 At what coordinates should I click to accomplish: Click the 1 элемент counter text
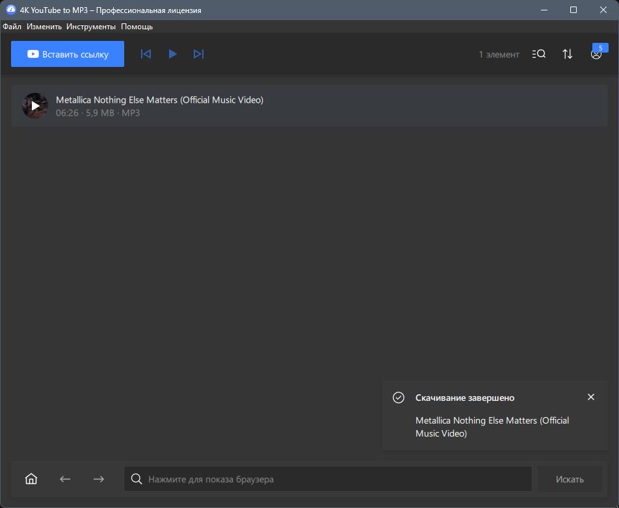(x=499, y=55)
